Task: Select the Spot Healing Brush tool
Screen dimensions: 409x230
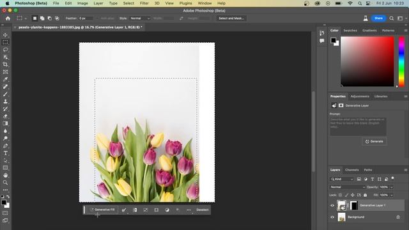Action: (5, 87)
